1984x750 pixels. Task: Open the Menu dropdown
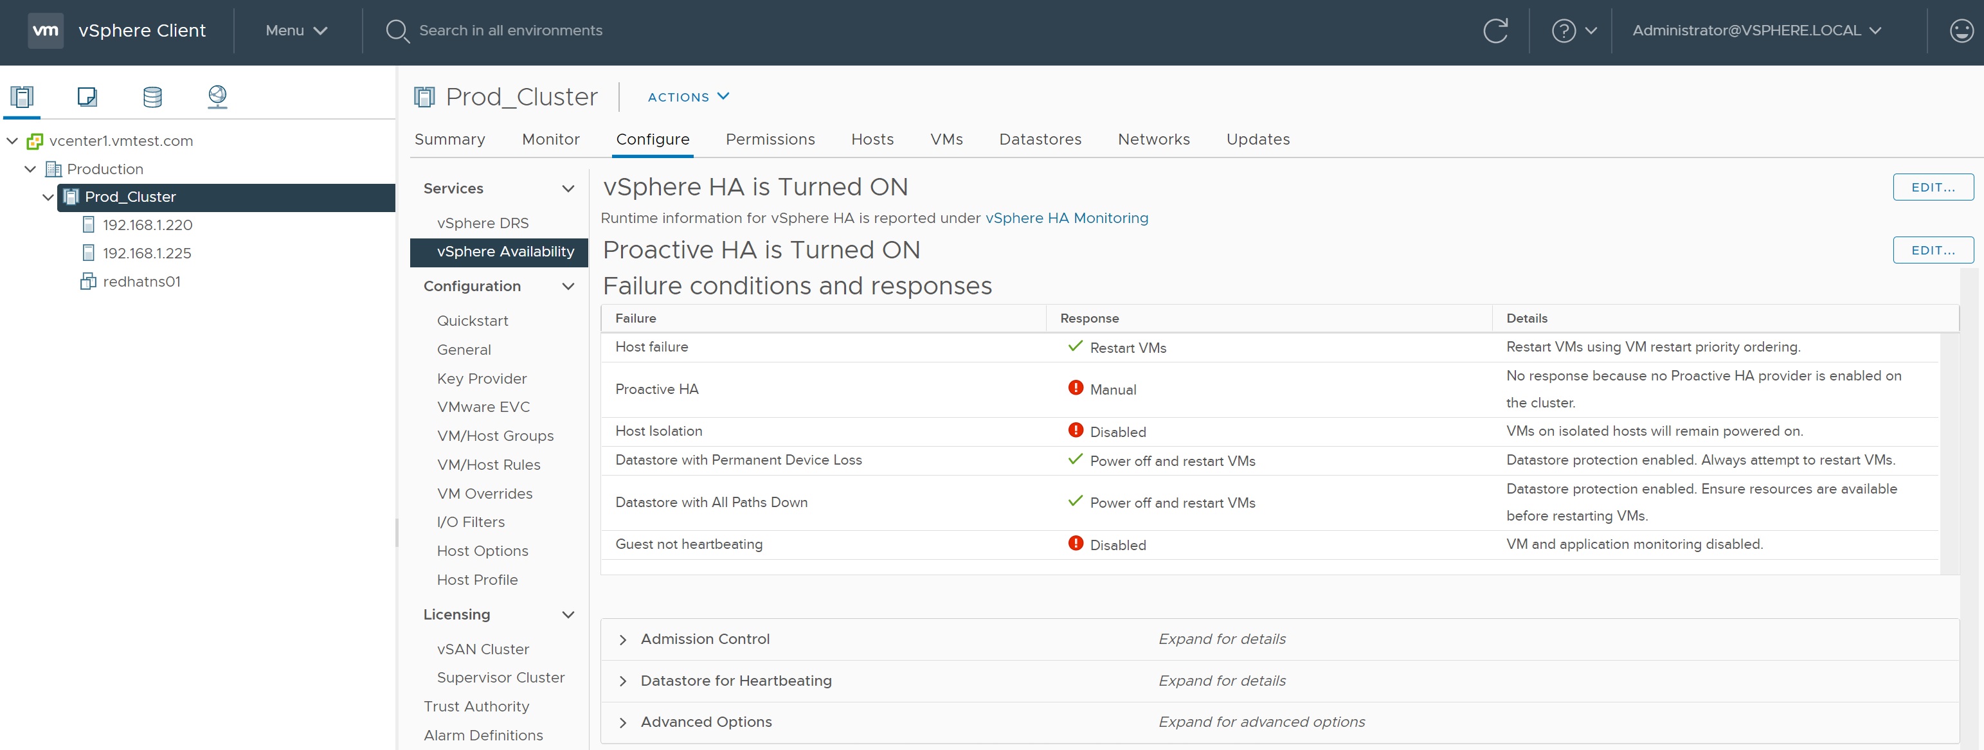coord(296,31)
